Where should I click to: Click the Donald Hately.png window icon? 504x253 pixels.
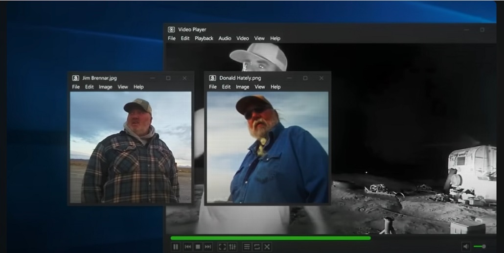coord(212,78)
